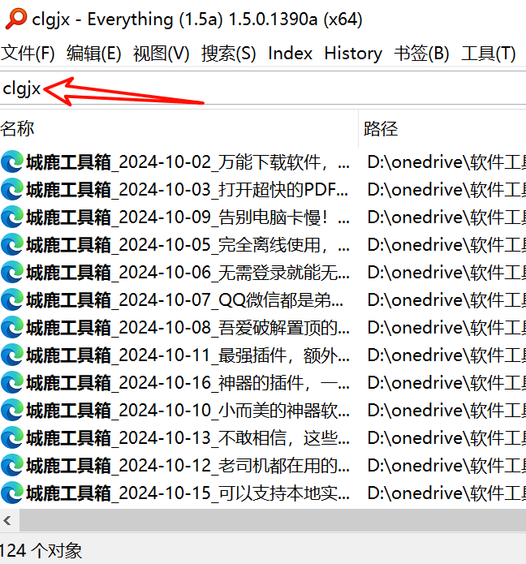Click the Everything magnifier app icon

tap(16, 19)
